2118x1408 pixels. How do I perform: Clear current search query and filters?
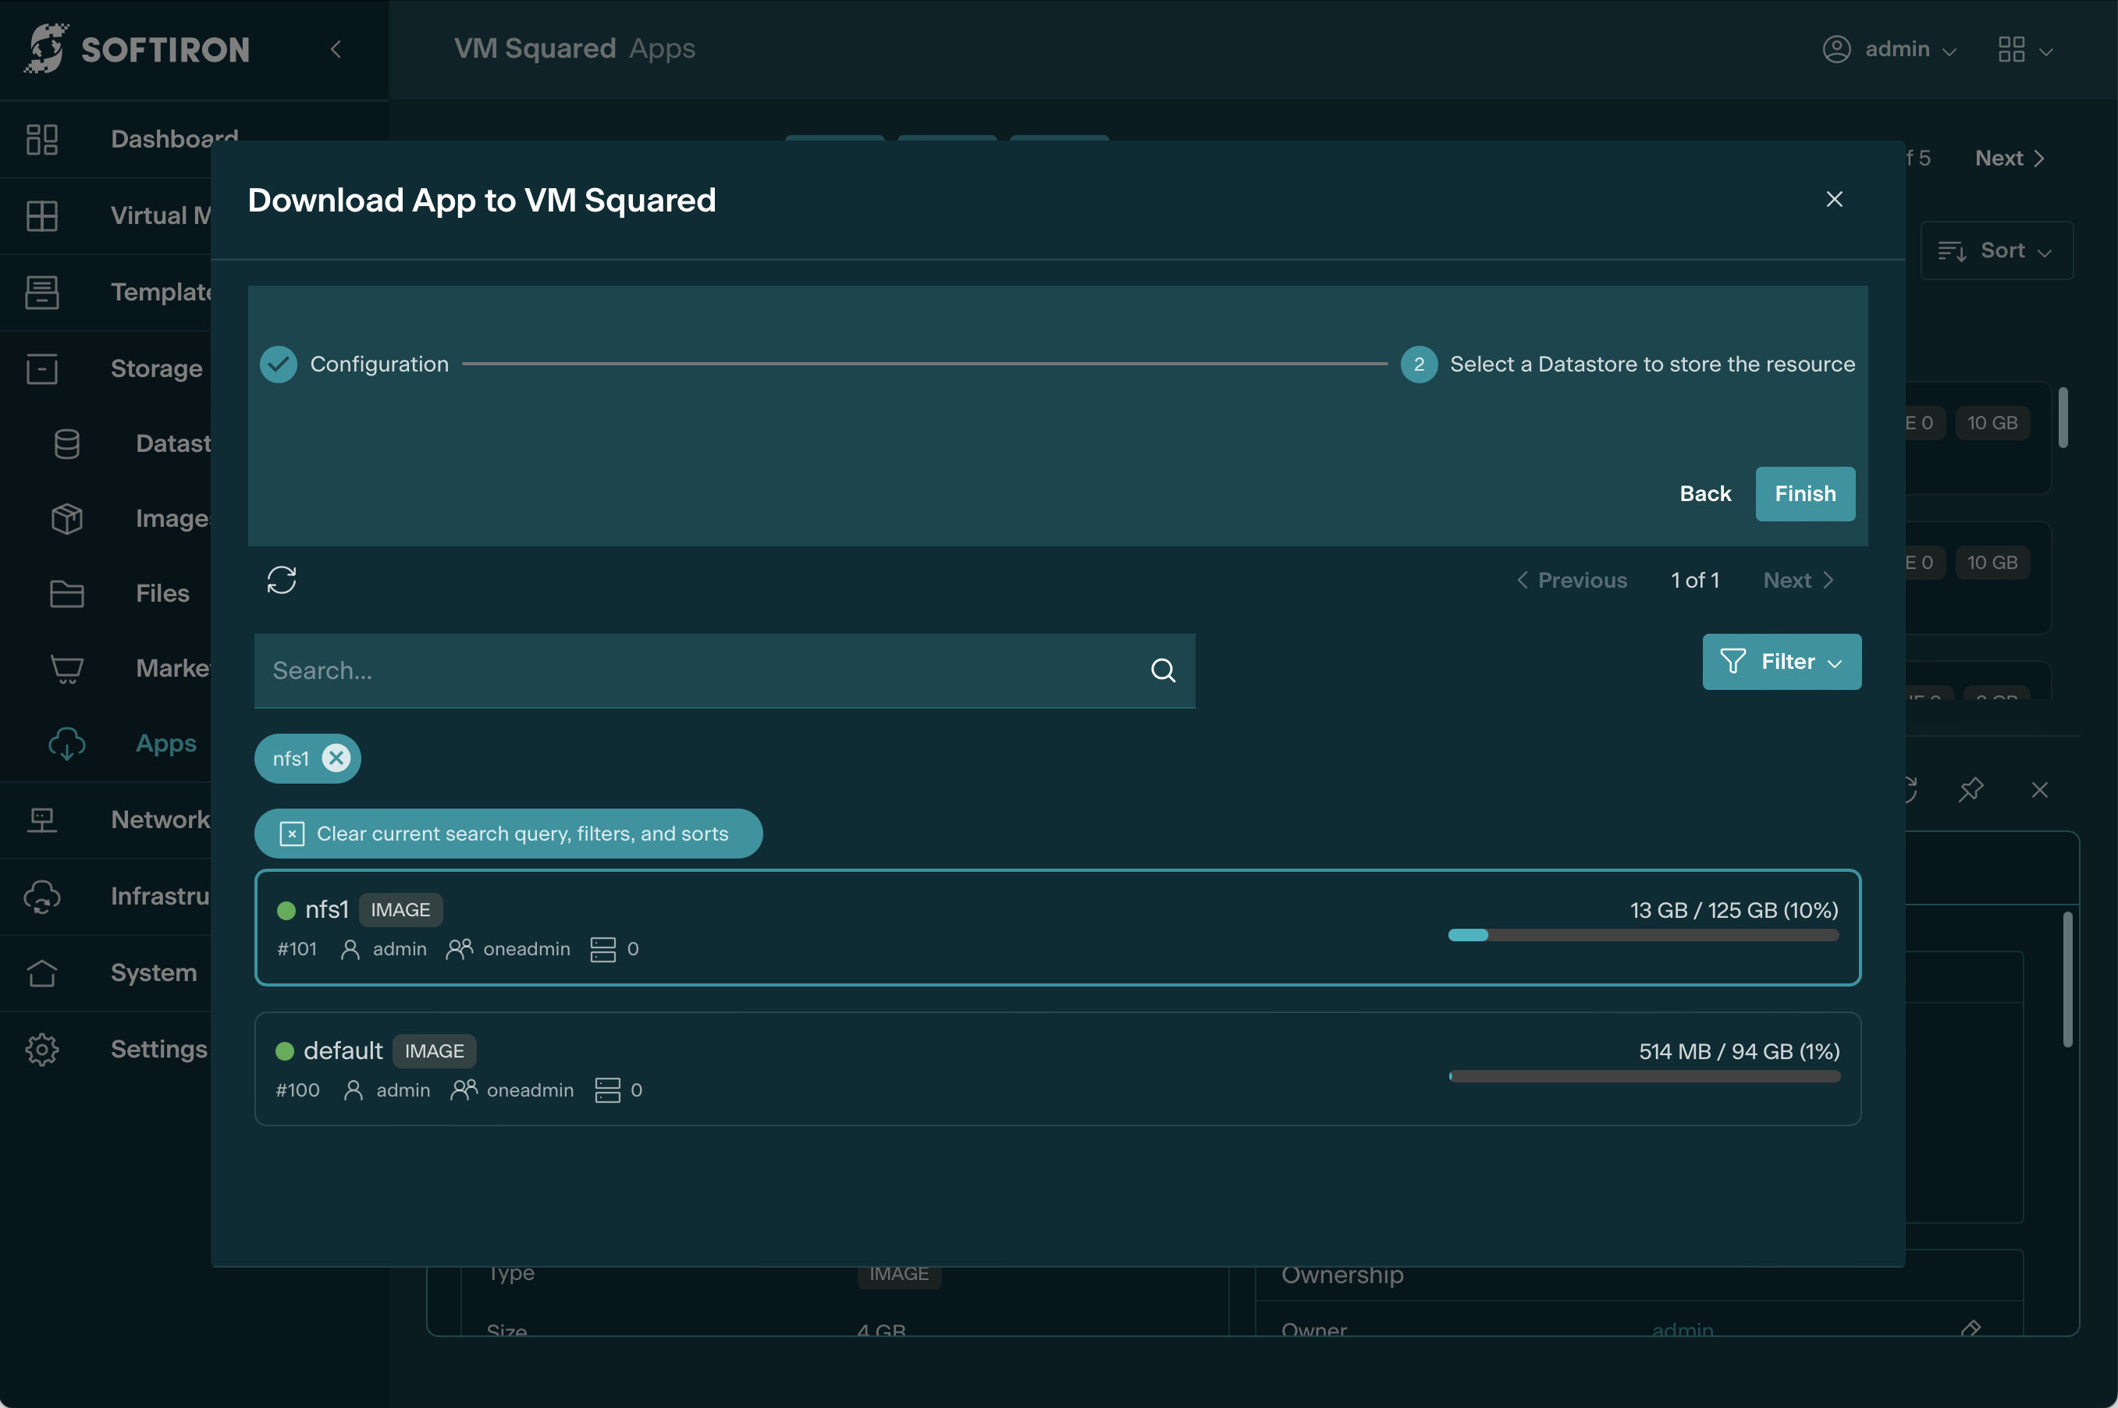(x=508, y=834)
